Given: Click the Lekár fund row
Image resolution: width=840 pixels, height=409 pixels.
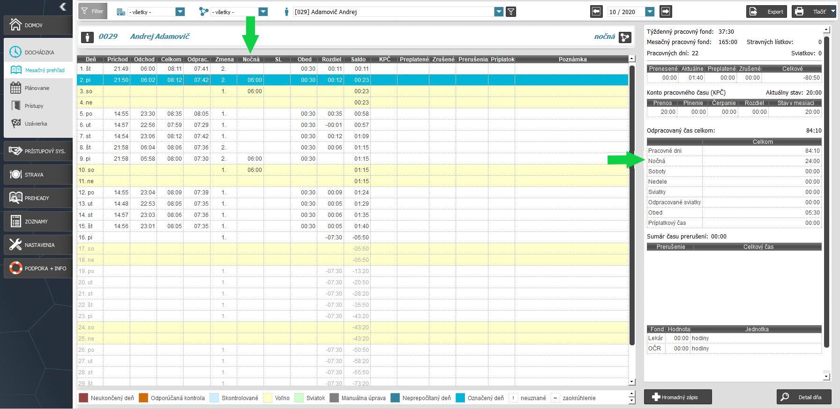Looking at the screenshot, I should click(x=734, y=338).
